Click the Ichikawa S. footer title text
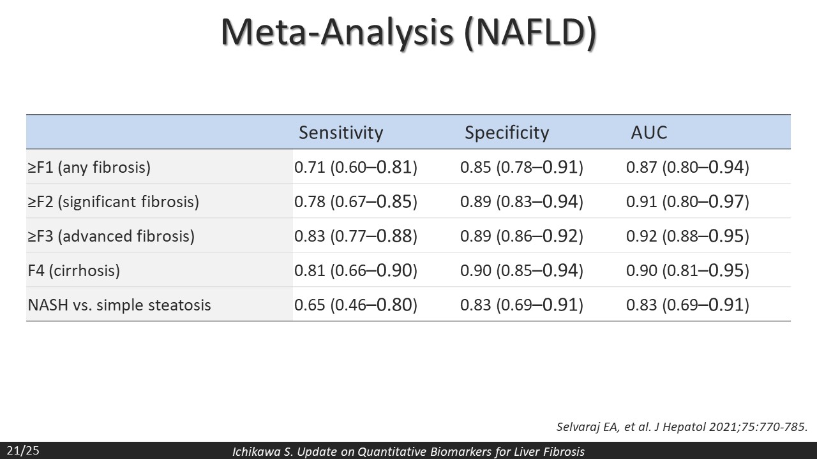This screenshot has width=817, height=459. tap(408, 452)
